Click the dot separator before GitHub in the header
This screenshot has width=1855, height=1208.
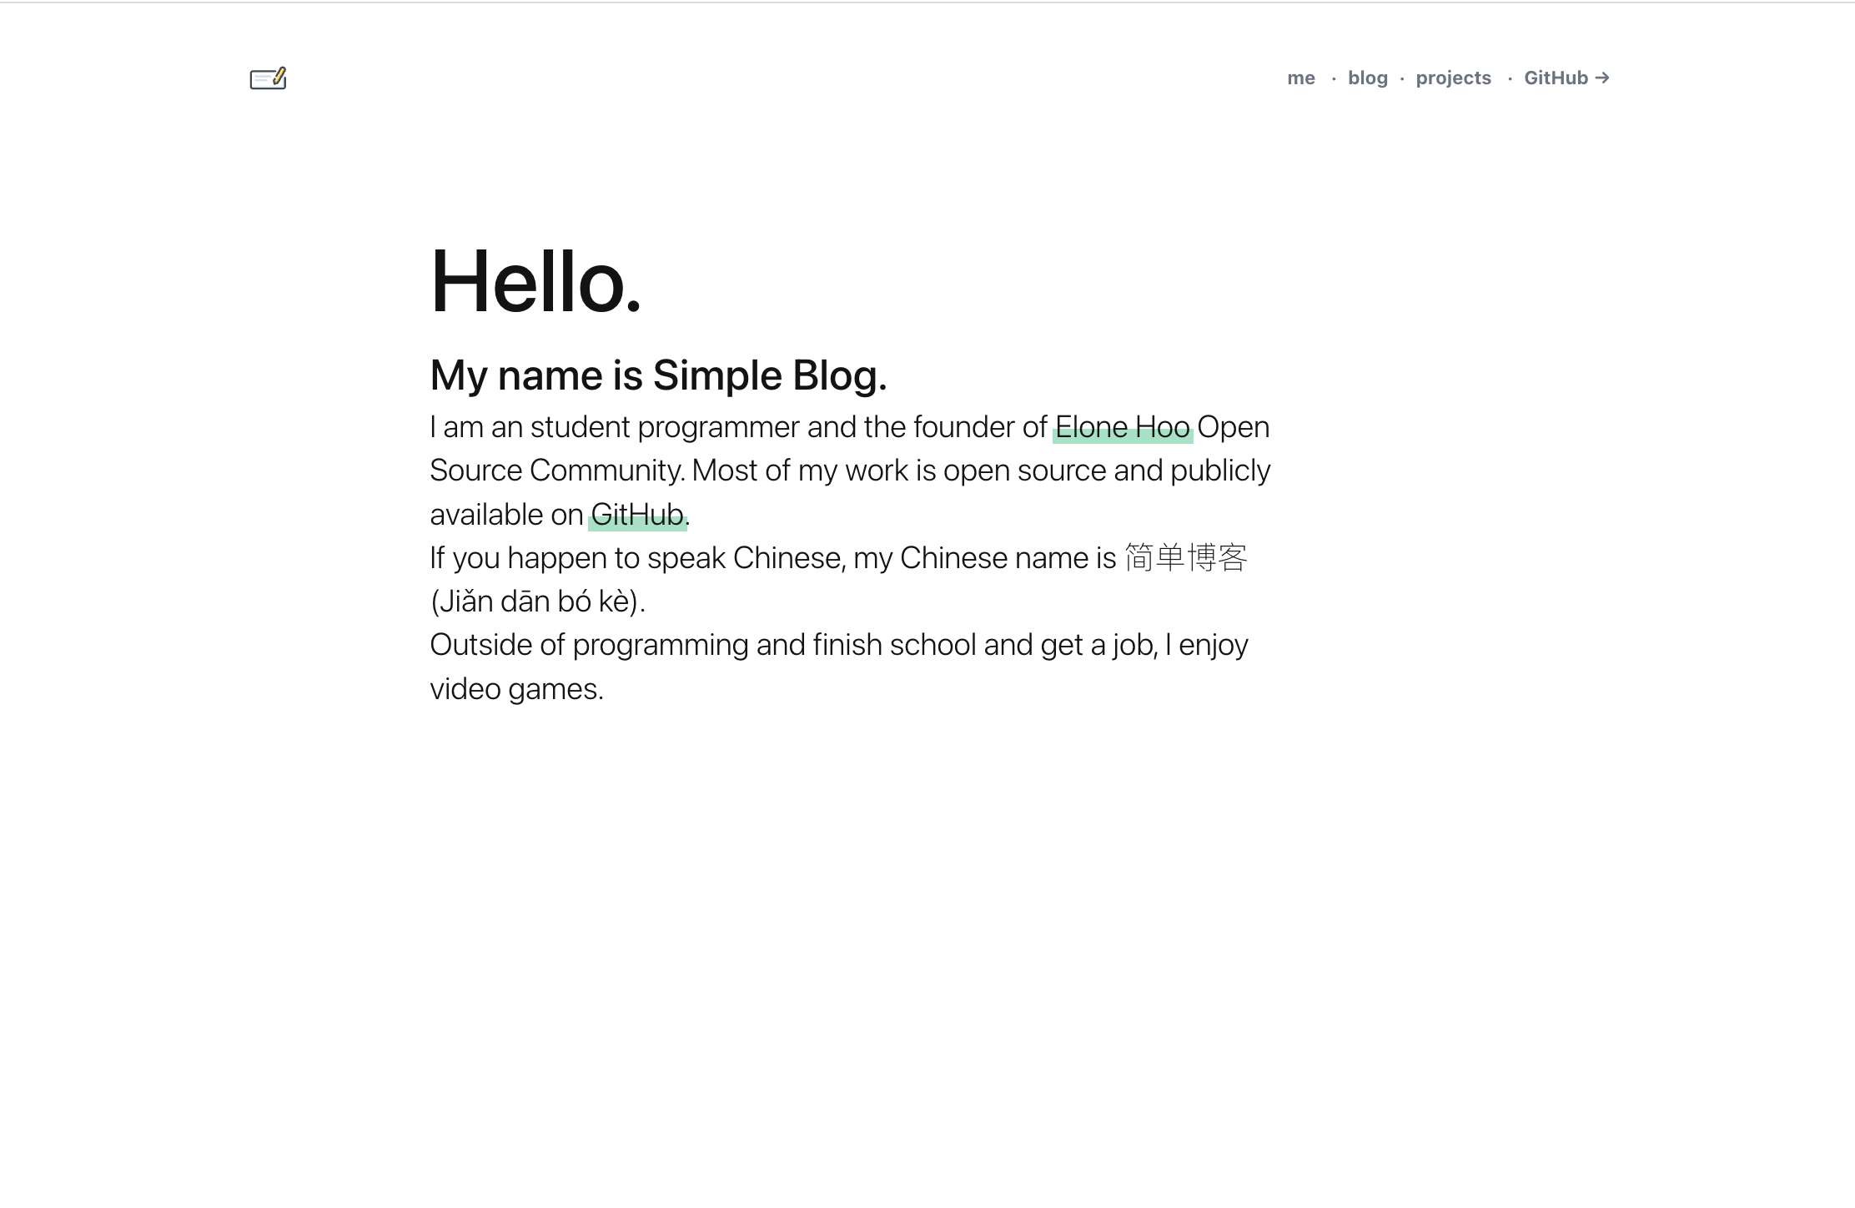point(1510,79)
